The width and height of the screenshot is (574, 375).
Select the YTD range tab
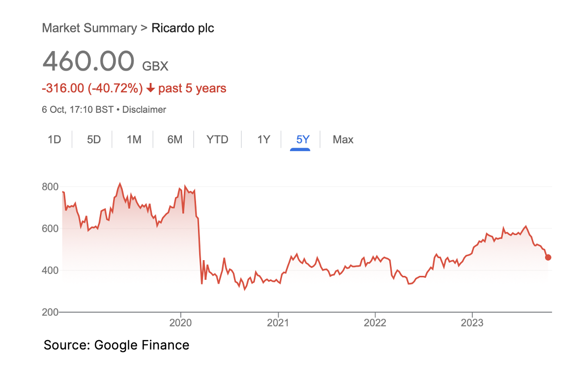click(217, 139)
